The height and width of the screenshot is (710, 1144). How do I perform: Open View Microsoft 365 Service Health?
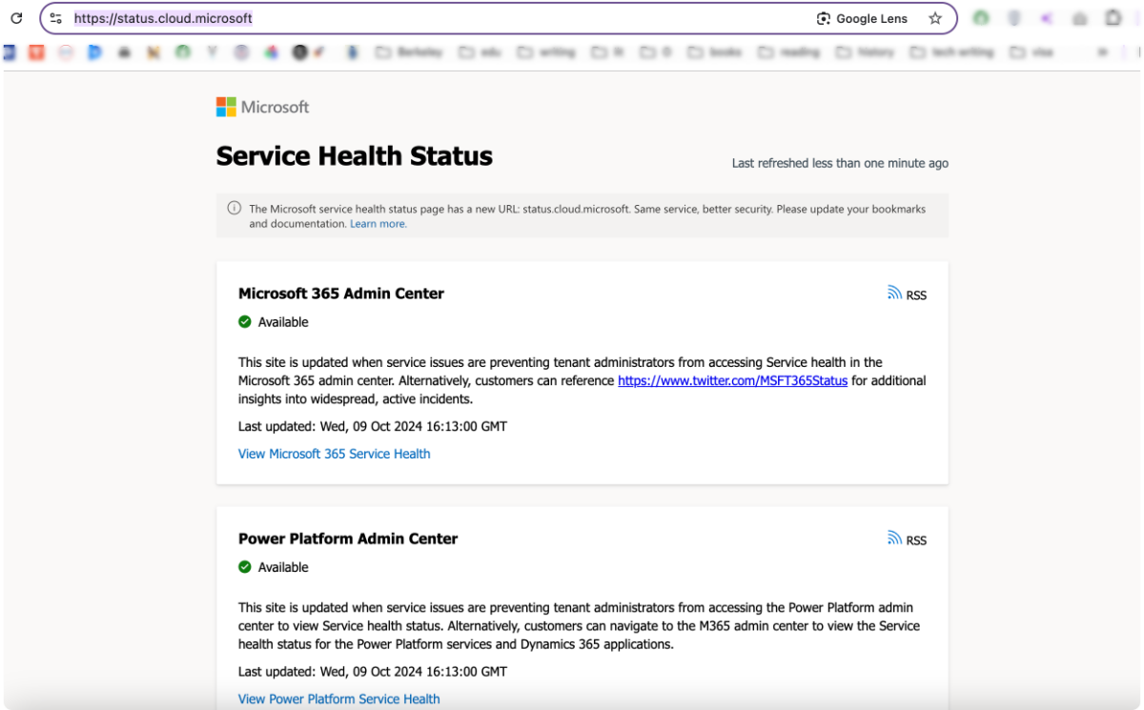pyautogui.click(x=334, y=454)
